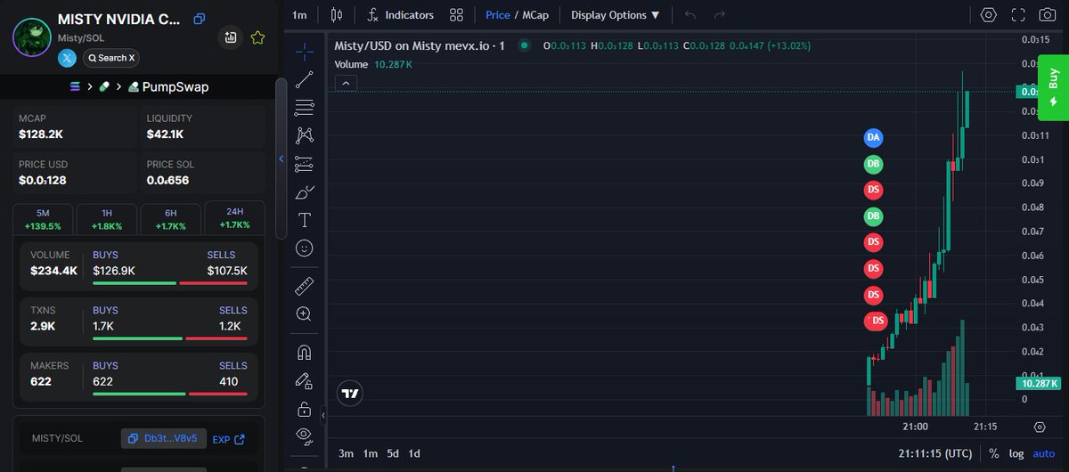
Task: Open the chart layout grid selector
Action: [x=457, y=15]
